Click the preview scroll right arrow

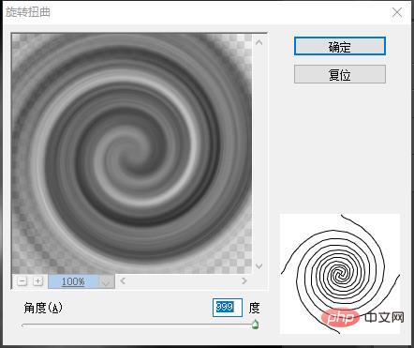coord(244,280)
